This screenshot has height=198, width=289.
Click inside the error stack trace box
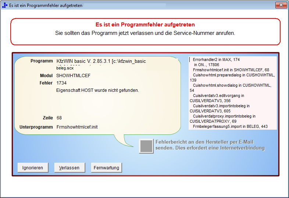233,93
